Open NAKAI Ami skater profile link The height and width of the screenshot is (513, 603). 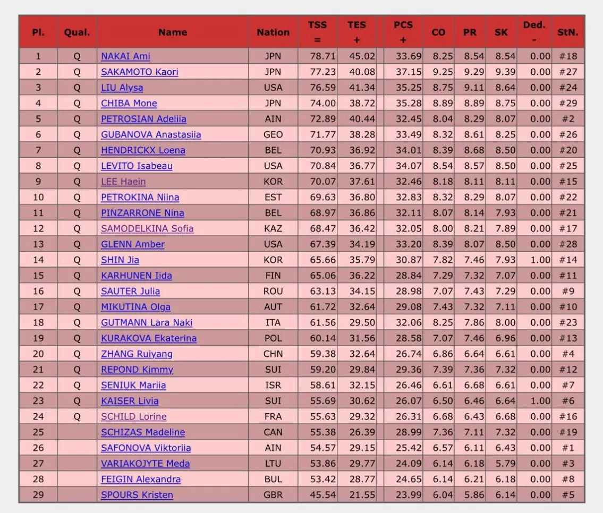coord(125,56)
